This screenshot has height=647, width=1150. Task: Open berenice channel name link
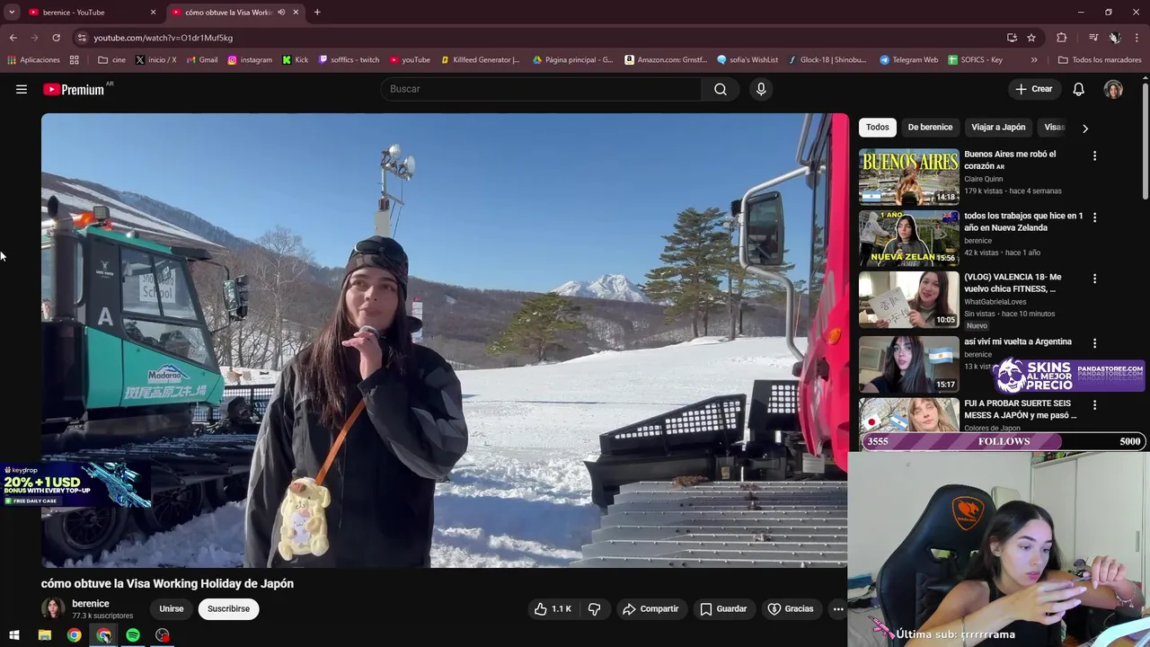point(91,604)
